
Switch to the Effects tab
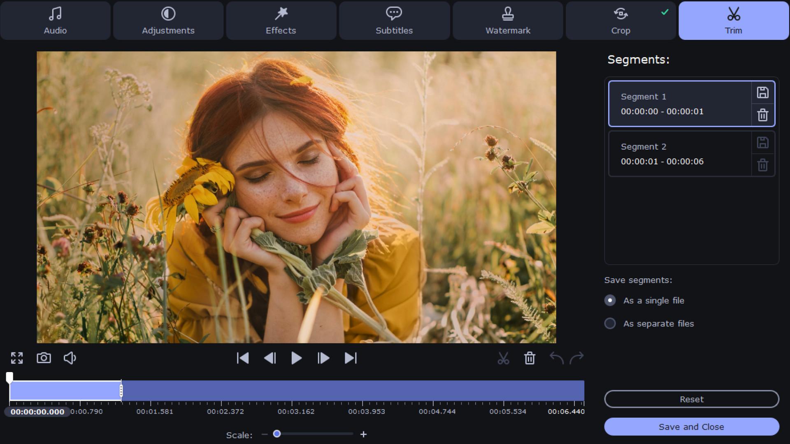tap(280, 21)
